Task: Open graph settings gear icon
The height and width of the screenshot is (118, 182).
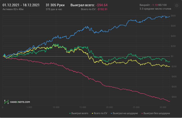Action: point(177,5)
